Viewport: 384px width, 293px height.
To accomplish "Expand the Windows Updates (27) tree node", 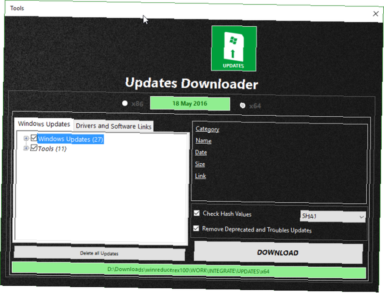I will click(x=26, y=138).
